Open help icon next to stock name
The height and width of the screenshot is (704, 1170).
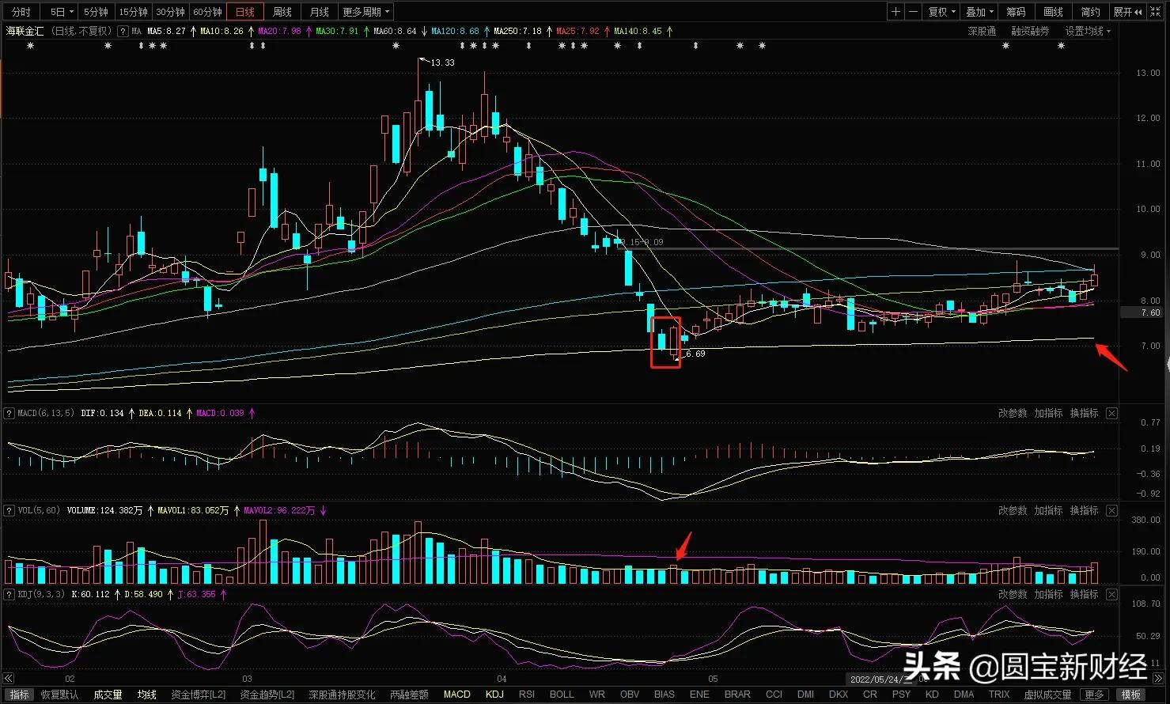pos(123,32)
